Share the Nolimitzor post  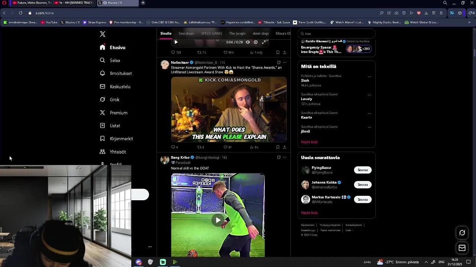(x=284, y=147)
